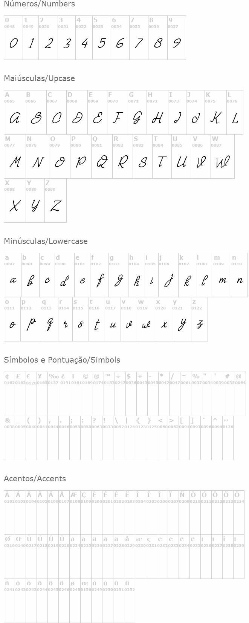
Task: Click the empty ampersand symbol cell
Action: (9, 438)
